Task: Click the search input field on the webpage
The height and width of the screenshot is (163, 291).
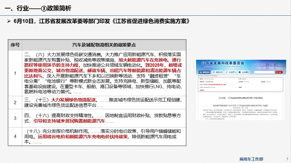Action: [264, 72]
